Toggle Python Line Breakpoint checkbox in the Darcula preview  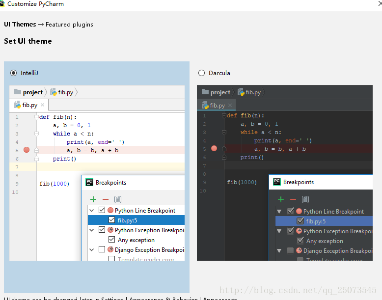(x=290, y=211)
